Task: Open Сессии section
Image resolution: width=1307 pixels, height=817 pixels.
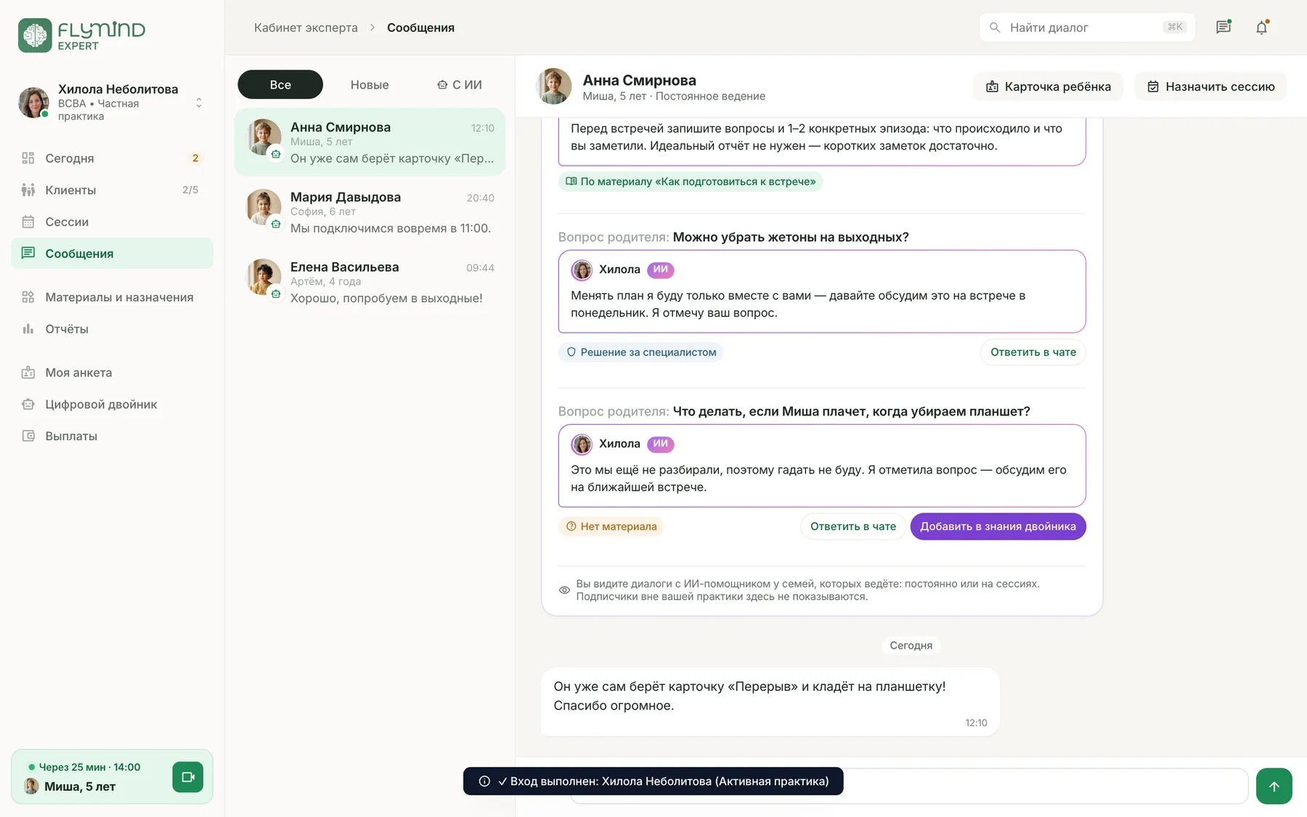Action: coord(112,222)
